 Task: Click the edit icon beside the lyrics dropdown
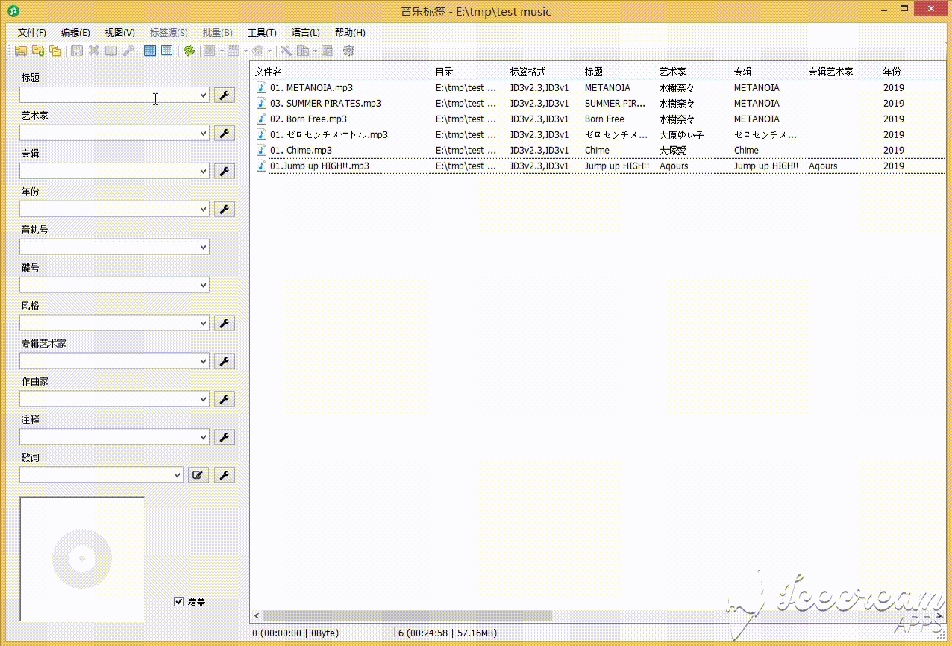(x=198, y=474)
